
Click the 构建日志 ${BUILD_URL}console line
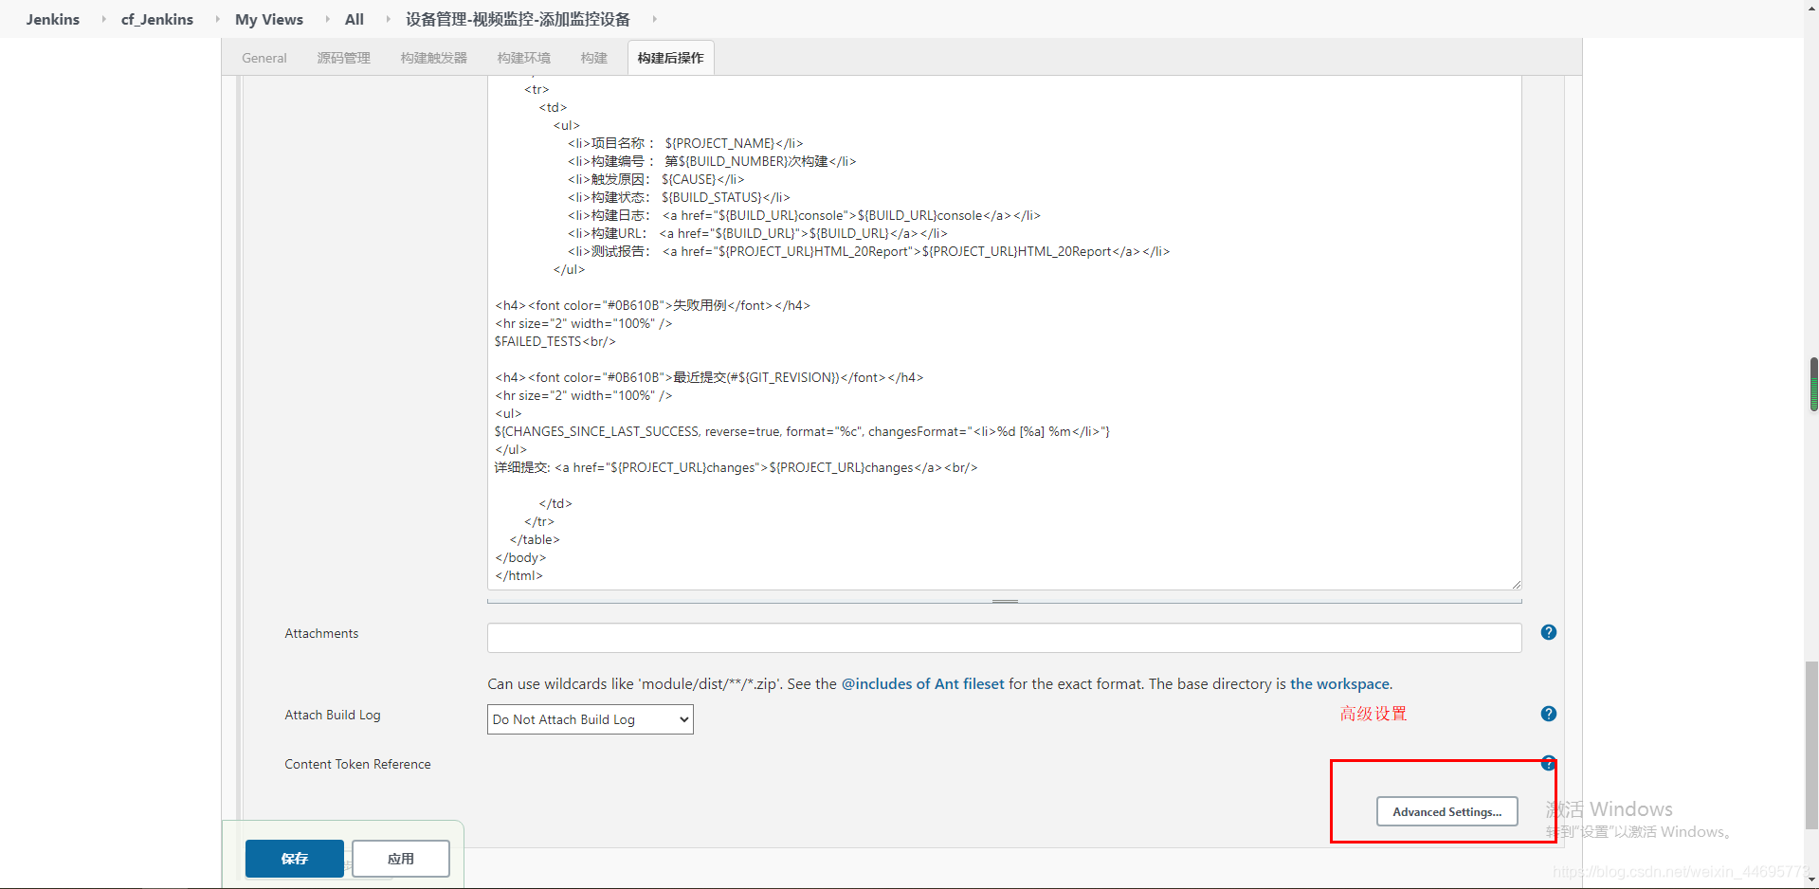(x=805, y=215)
